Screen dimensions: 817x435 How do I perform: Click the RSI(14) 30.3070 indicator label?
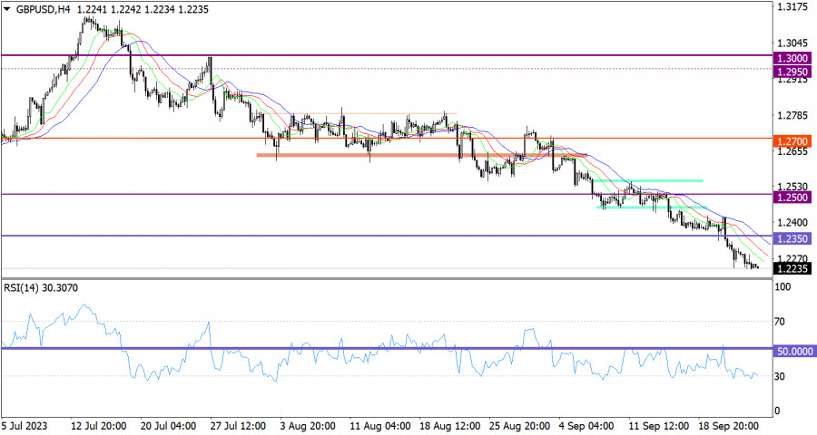[x=41, y=289]
